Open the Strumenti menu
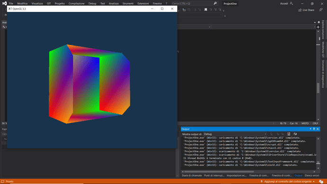The image size is (327, 184). coord(128,3)
